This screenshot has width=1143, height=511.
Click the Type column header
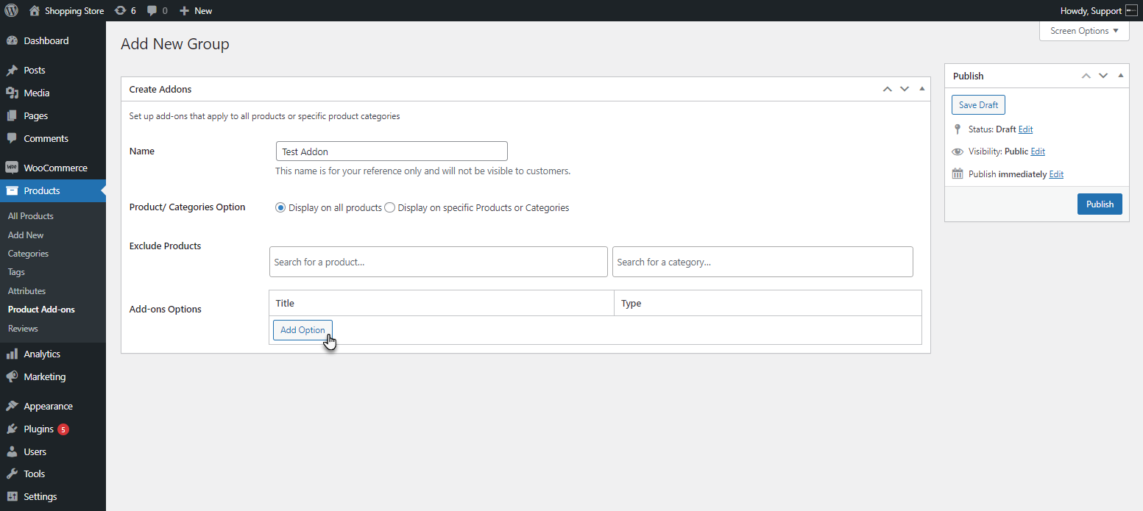tap(631, 303)
